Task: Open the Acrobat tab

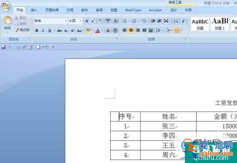Action: (155, 10)
